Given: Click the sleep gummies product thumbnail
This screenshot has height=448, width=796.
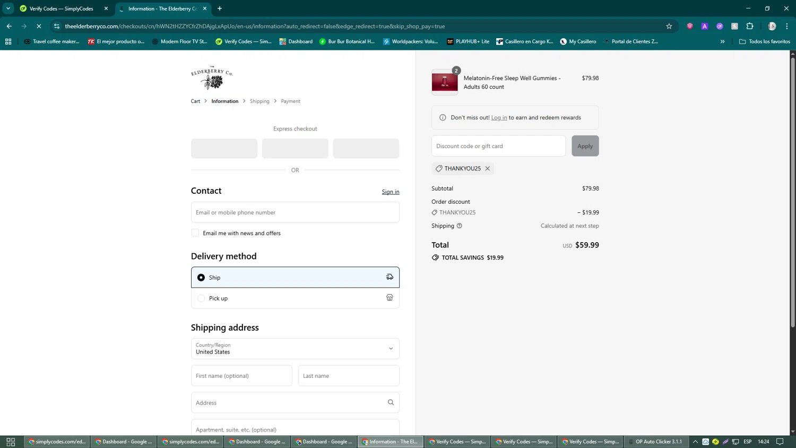Looking at the screenshot, I should coord(445,82).
